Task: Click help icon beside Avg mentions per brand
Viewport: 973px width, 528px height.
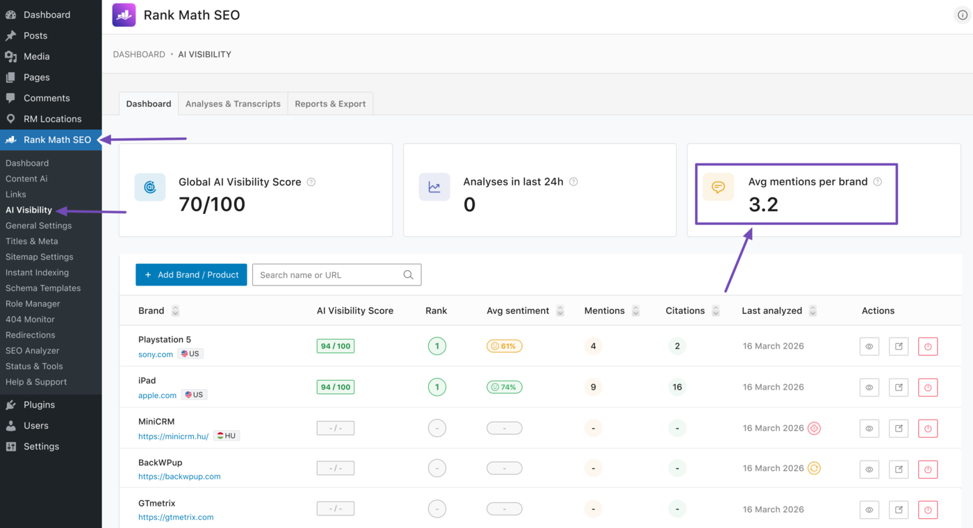Action: [x=878, y=182]
